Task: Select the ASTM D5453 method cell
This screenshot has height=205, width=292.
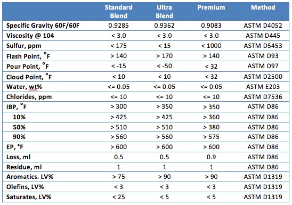Action: pyautogui.click(x=263, y=46)
